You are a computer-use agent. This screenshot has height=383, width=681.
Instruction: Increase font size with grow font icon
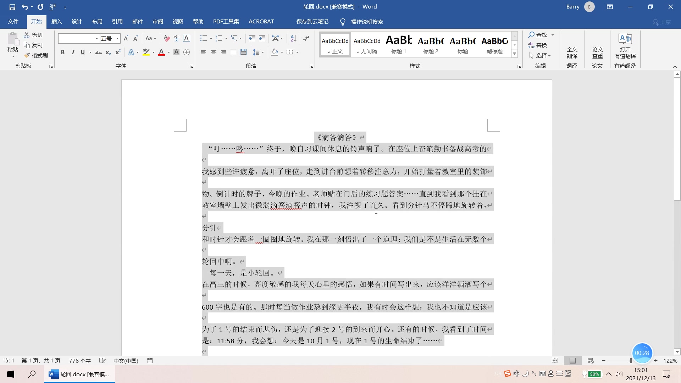tap(126, 38)
